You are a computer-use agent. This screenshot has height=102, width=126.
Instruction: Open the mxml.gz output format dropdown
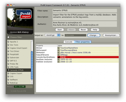[52, 35]
